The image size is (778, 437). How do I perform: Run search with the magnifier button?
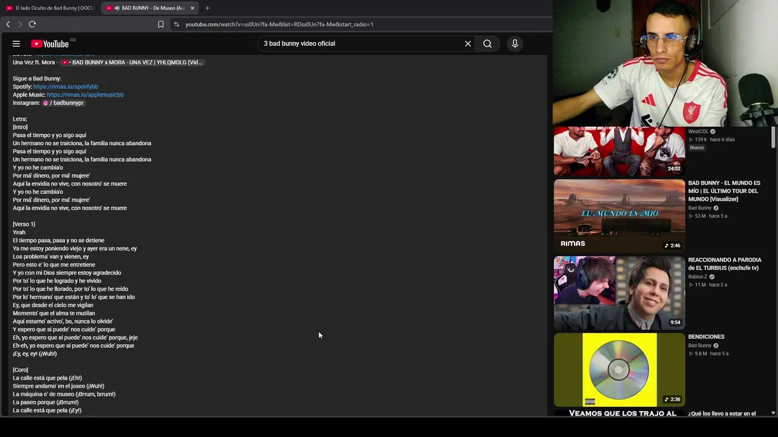[x=487, y=44]
